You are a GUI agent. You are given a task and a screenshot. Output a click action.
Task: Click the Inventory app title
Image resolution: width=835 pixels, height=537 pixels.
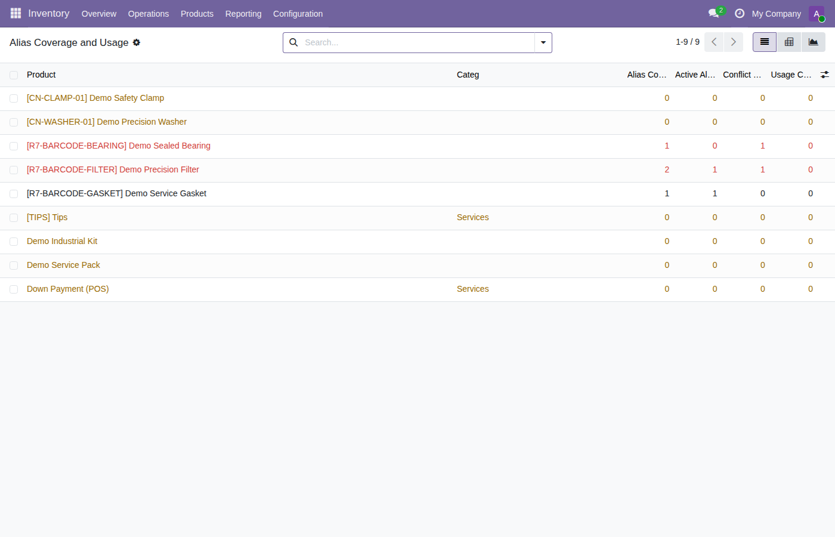coord(49,13)
